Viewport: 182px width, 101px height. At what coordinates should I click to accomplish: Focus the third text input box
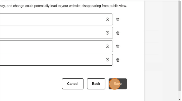[x=52, y=46]
